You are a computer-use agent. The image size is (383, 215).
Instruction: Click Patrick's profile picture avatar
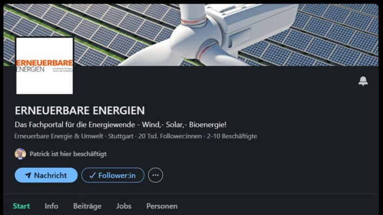point(20,154)
